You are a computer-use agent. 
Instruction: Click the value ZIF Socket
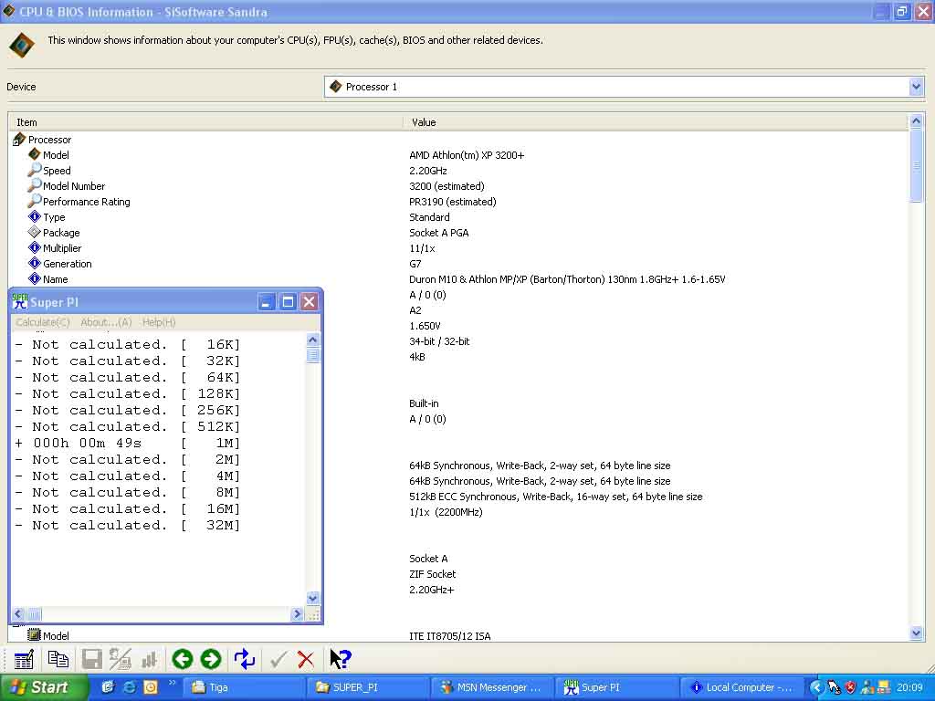click(432, 574)
